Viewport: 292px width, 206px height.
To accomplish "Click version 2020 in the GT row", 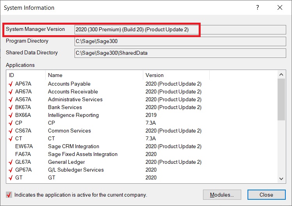I will coord(151,178).
